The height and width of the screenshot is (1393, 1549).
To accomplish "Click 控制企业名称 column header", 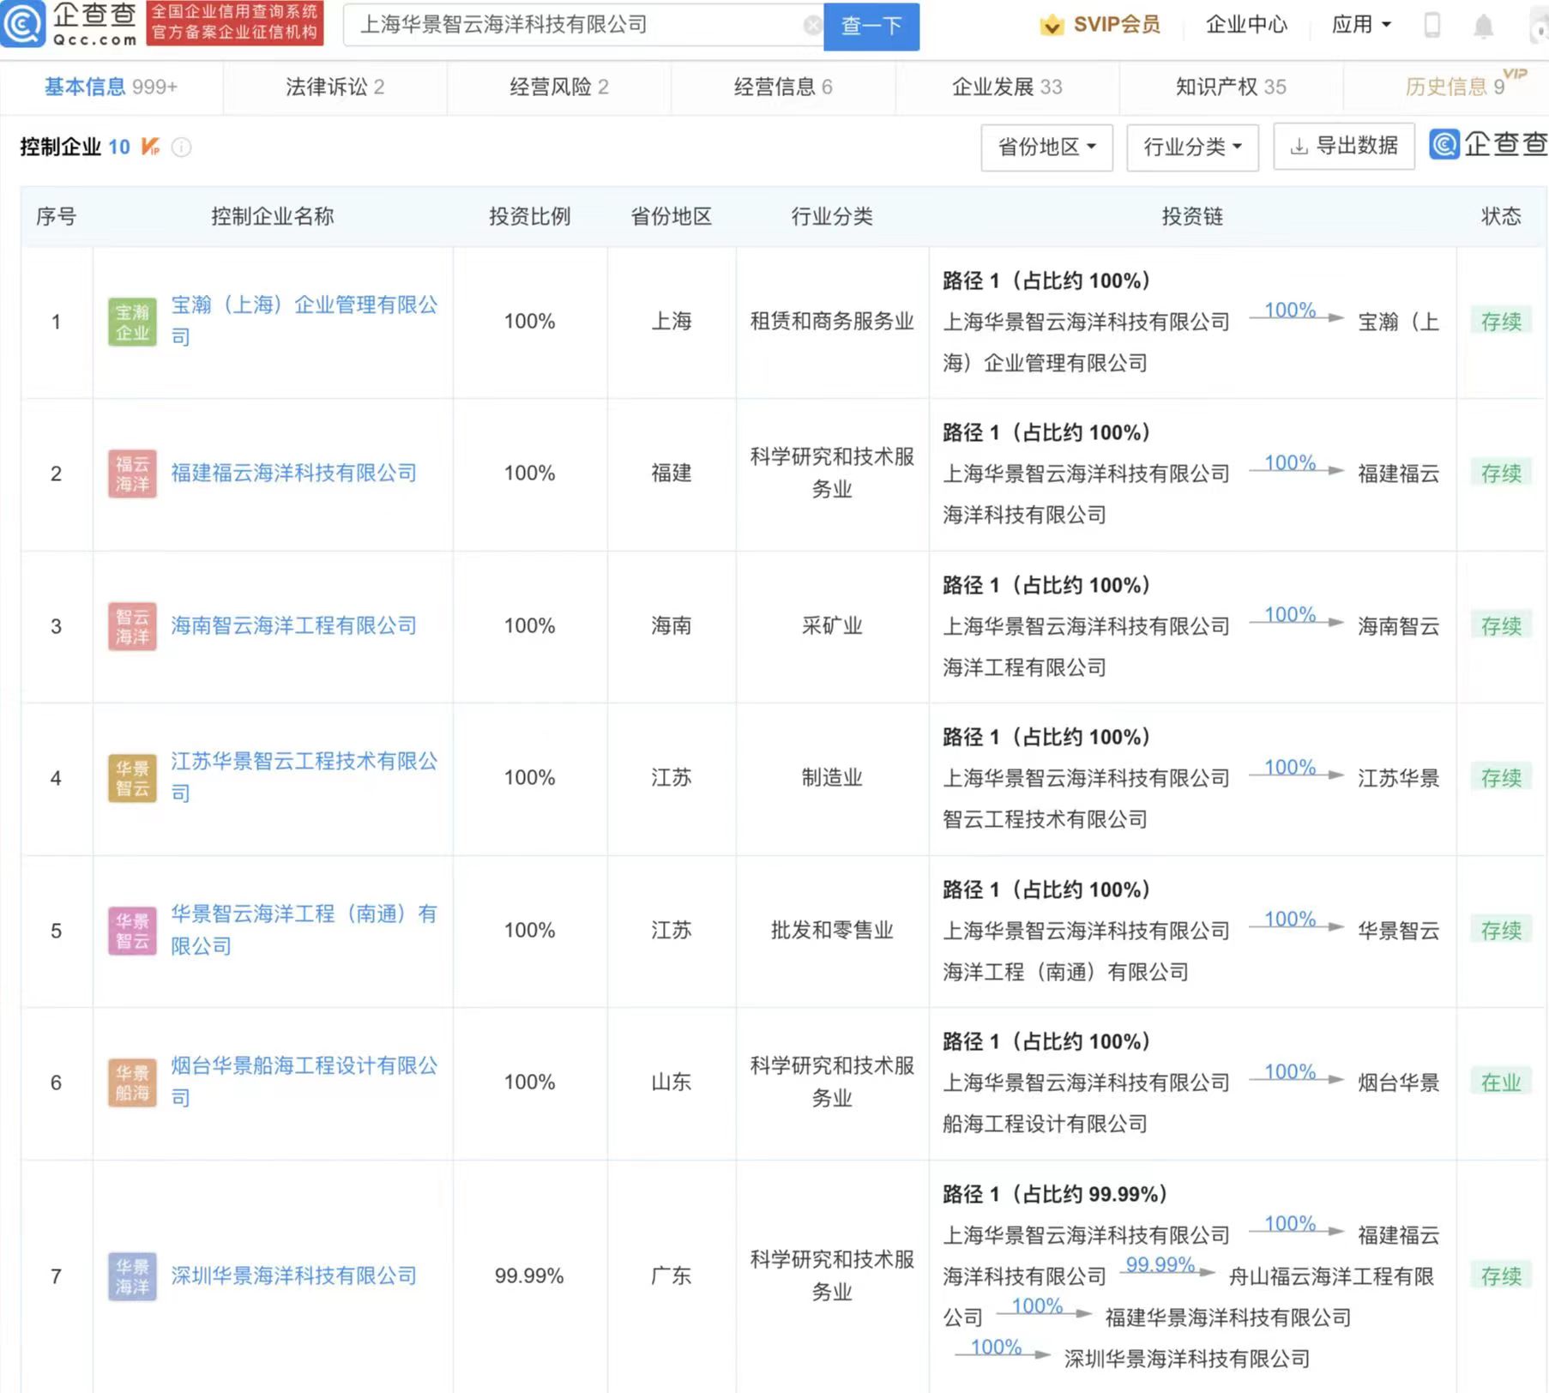I will coord(273,216).
